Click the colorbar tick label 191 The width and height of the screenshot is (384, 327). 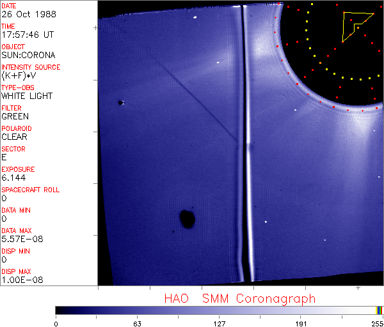pos(301,324)
